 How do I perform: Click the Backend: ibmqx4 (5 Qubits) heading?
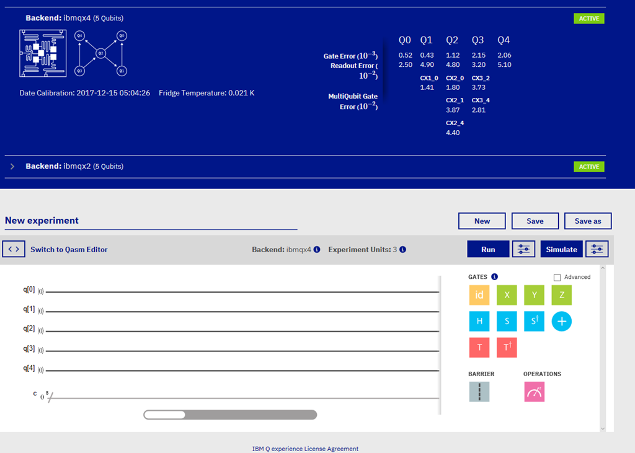pyautogui.click(x=74, y=18)
